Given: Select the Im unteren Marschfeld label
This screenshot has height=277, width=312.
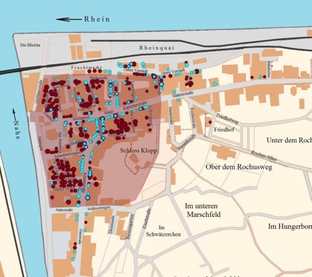Looking at the screenshot, I should coord(202,210).
